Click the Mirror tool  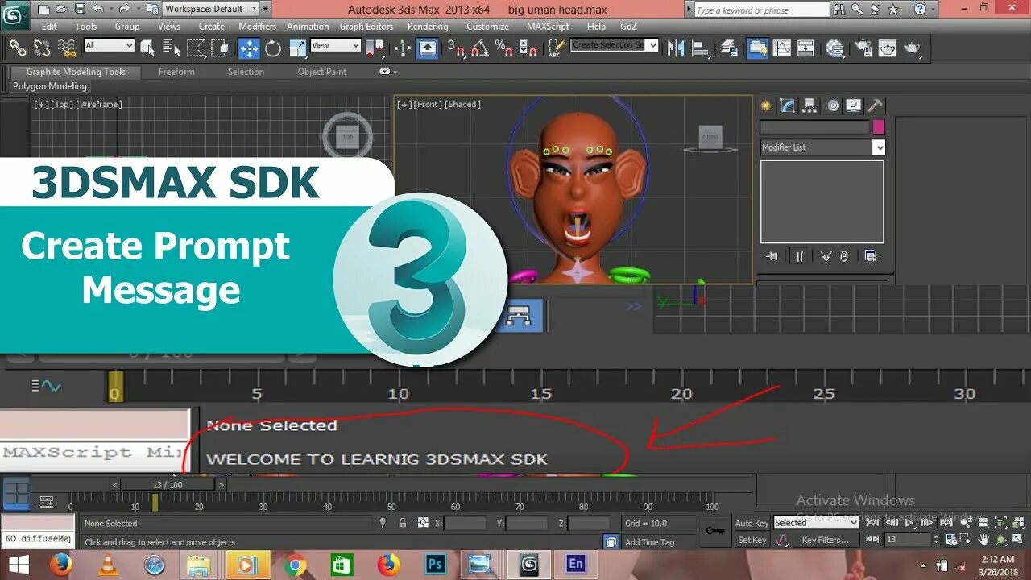676,48
